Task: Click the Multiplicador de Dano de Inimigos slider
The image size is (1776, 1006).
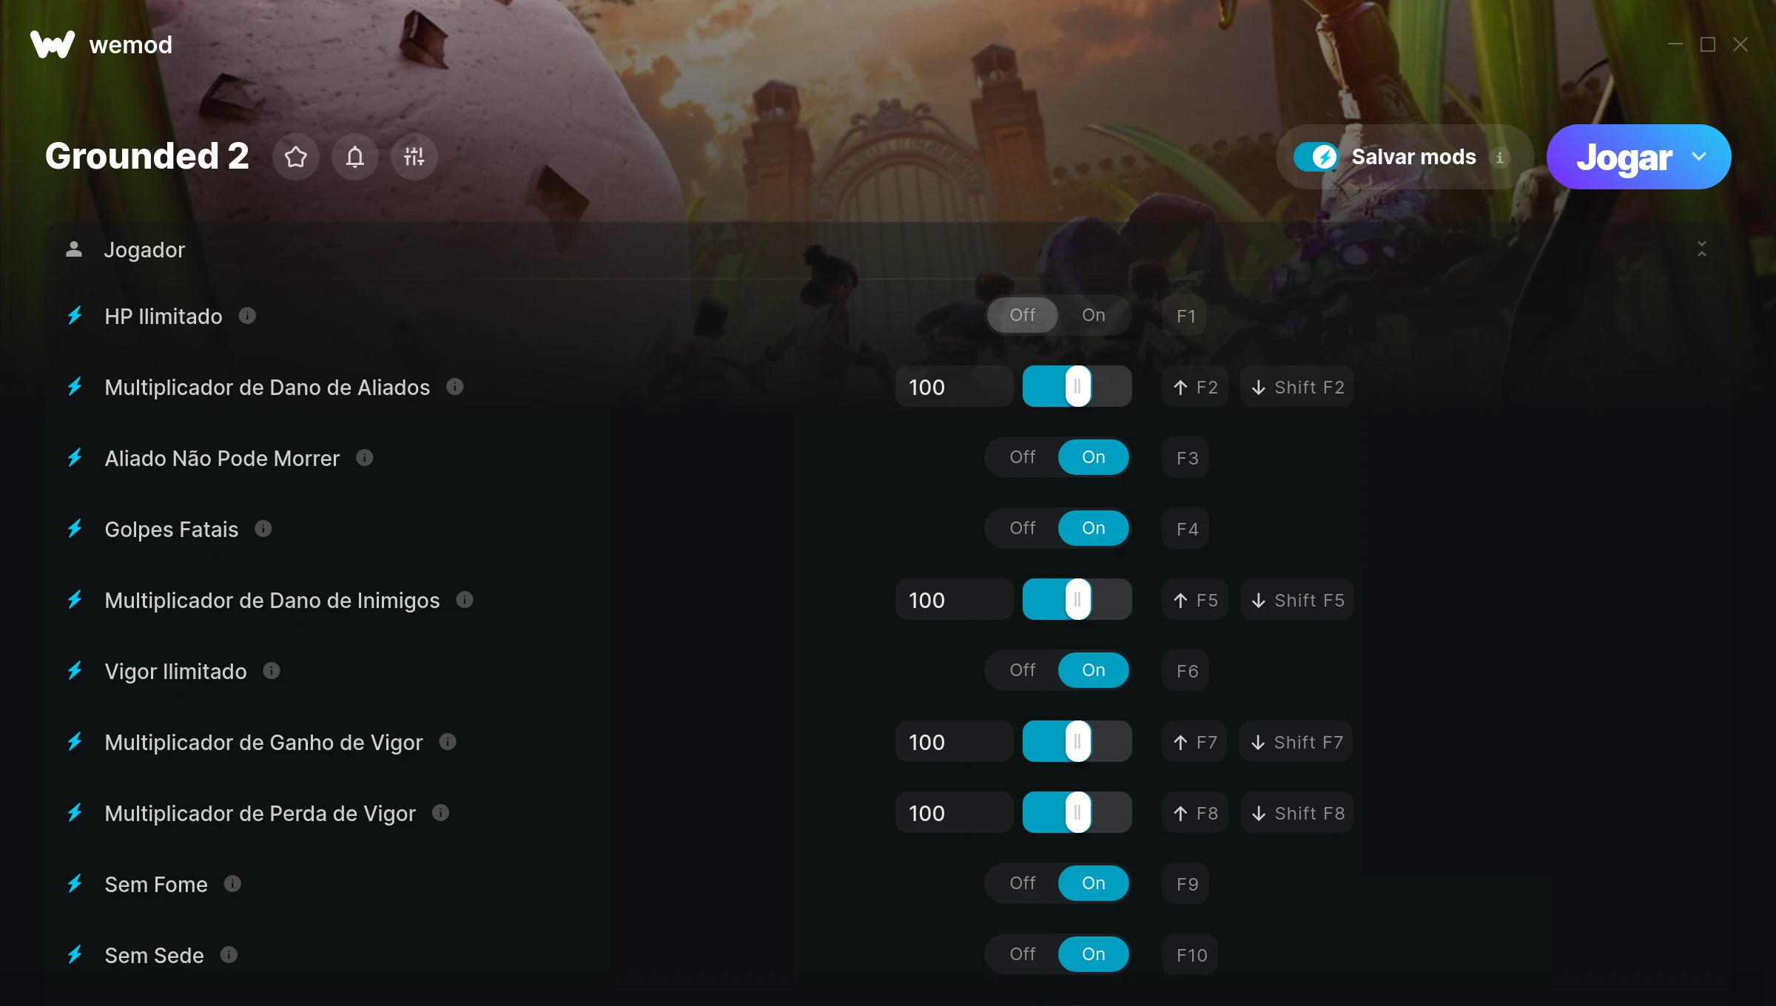Action: [1077, 600]
